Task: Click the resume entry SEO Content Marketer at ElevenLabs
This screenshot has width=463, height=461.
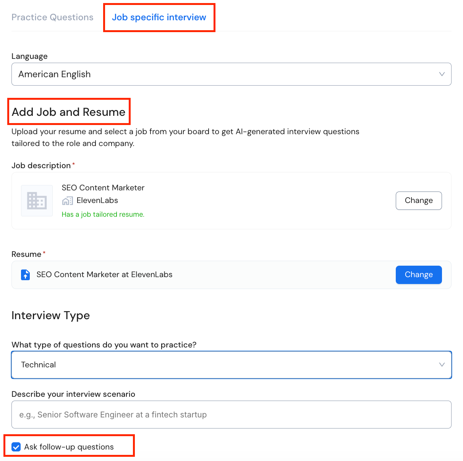Action: click(x=104, y=274)
